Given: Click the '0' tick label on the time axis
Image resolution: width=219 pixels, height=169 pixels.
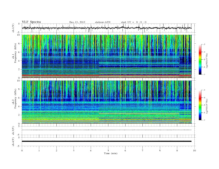Looking at the screenshot, I should tap(22, 150).
